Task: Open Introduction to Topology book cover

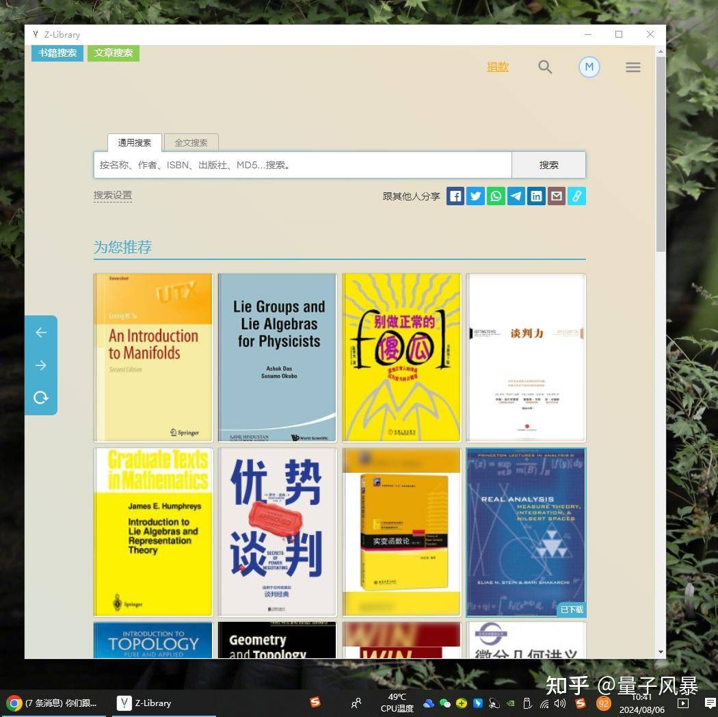Action: (x=153, y=640)
